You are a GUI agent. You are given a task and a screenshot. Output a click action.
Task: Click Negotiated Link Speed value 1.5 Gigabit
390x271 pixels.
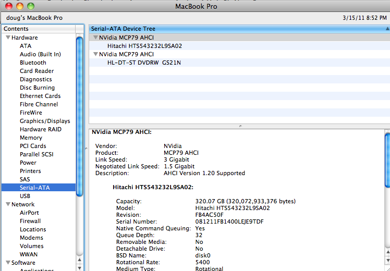click(179, 166)
